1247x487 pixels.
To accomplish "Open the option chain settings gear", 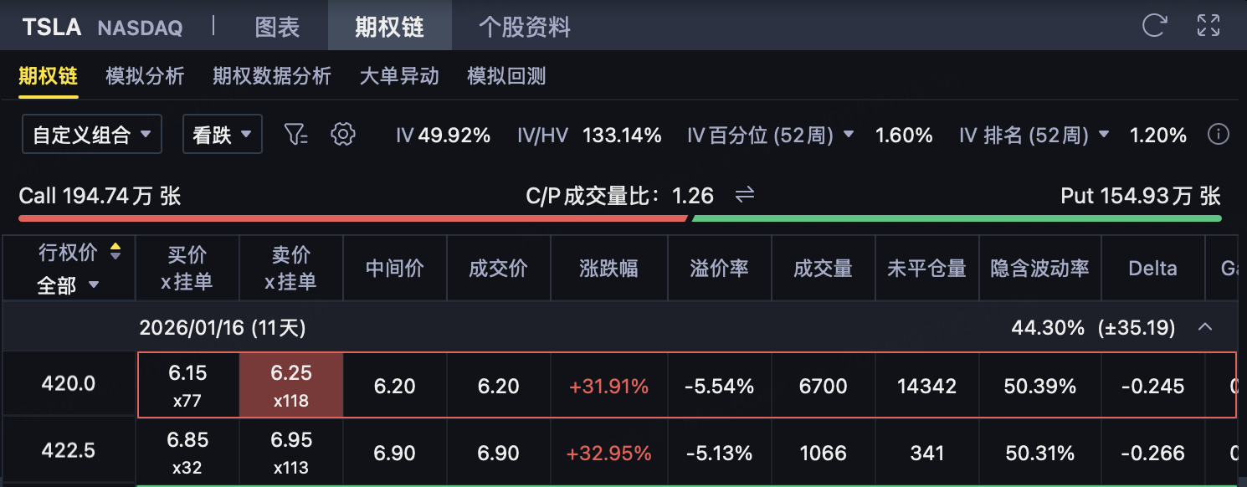I will tap(343, 134).
